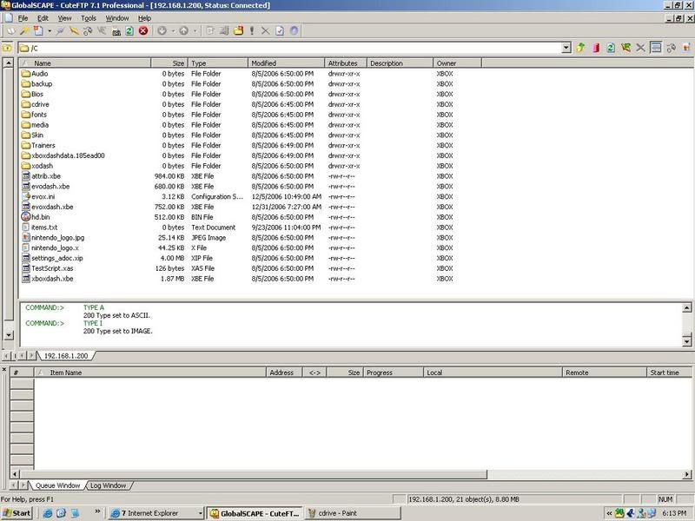
Task: Sort listing by the Size column header
Action: pyautogui.click(x=177, y=63)
